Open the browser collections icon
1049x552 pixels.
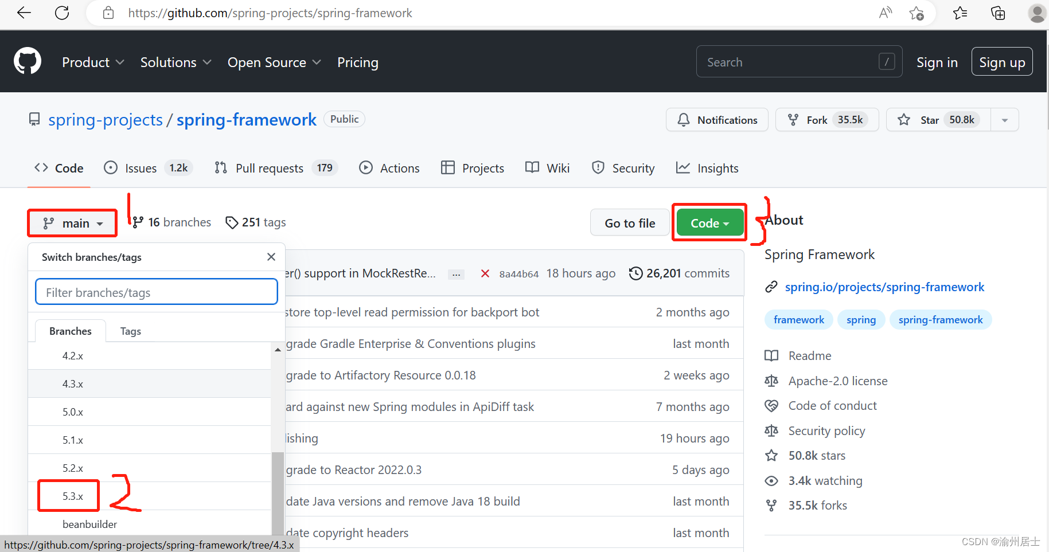(x=998, y=13)
